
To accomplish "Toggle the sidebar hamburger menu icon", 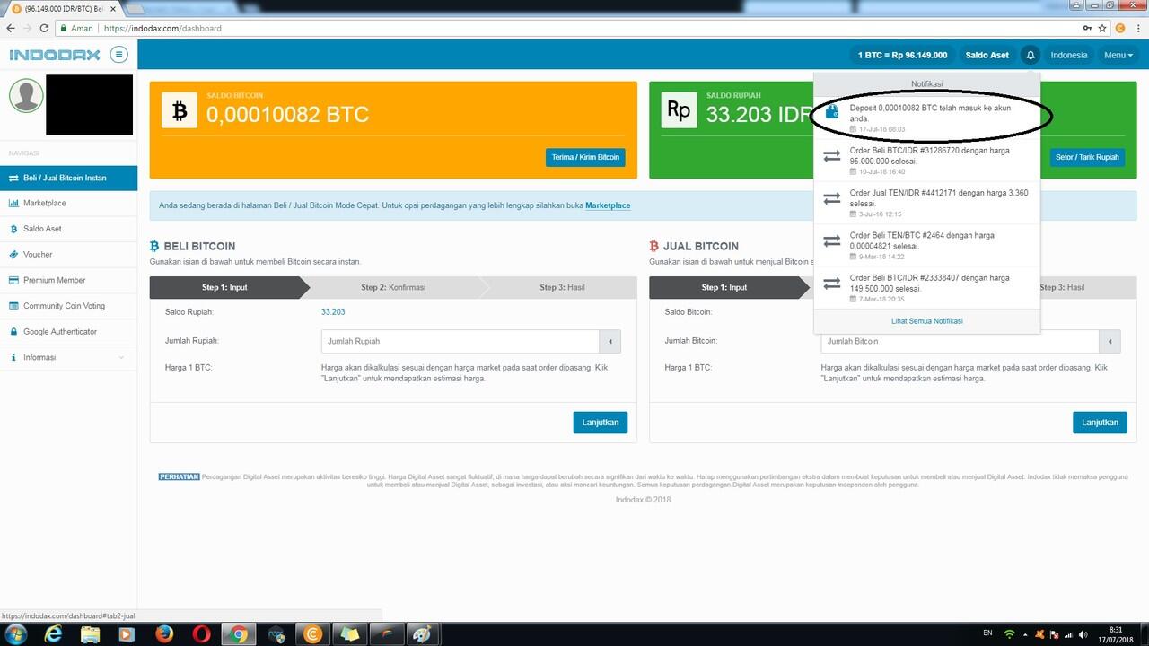I will coord(118,55).
